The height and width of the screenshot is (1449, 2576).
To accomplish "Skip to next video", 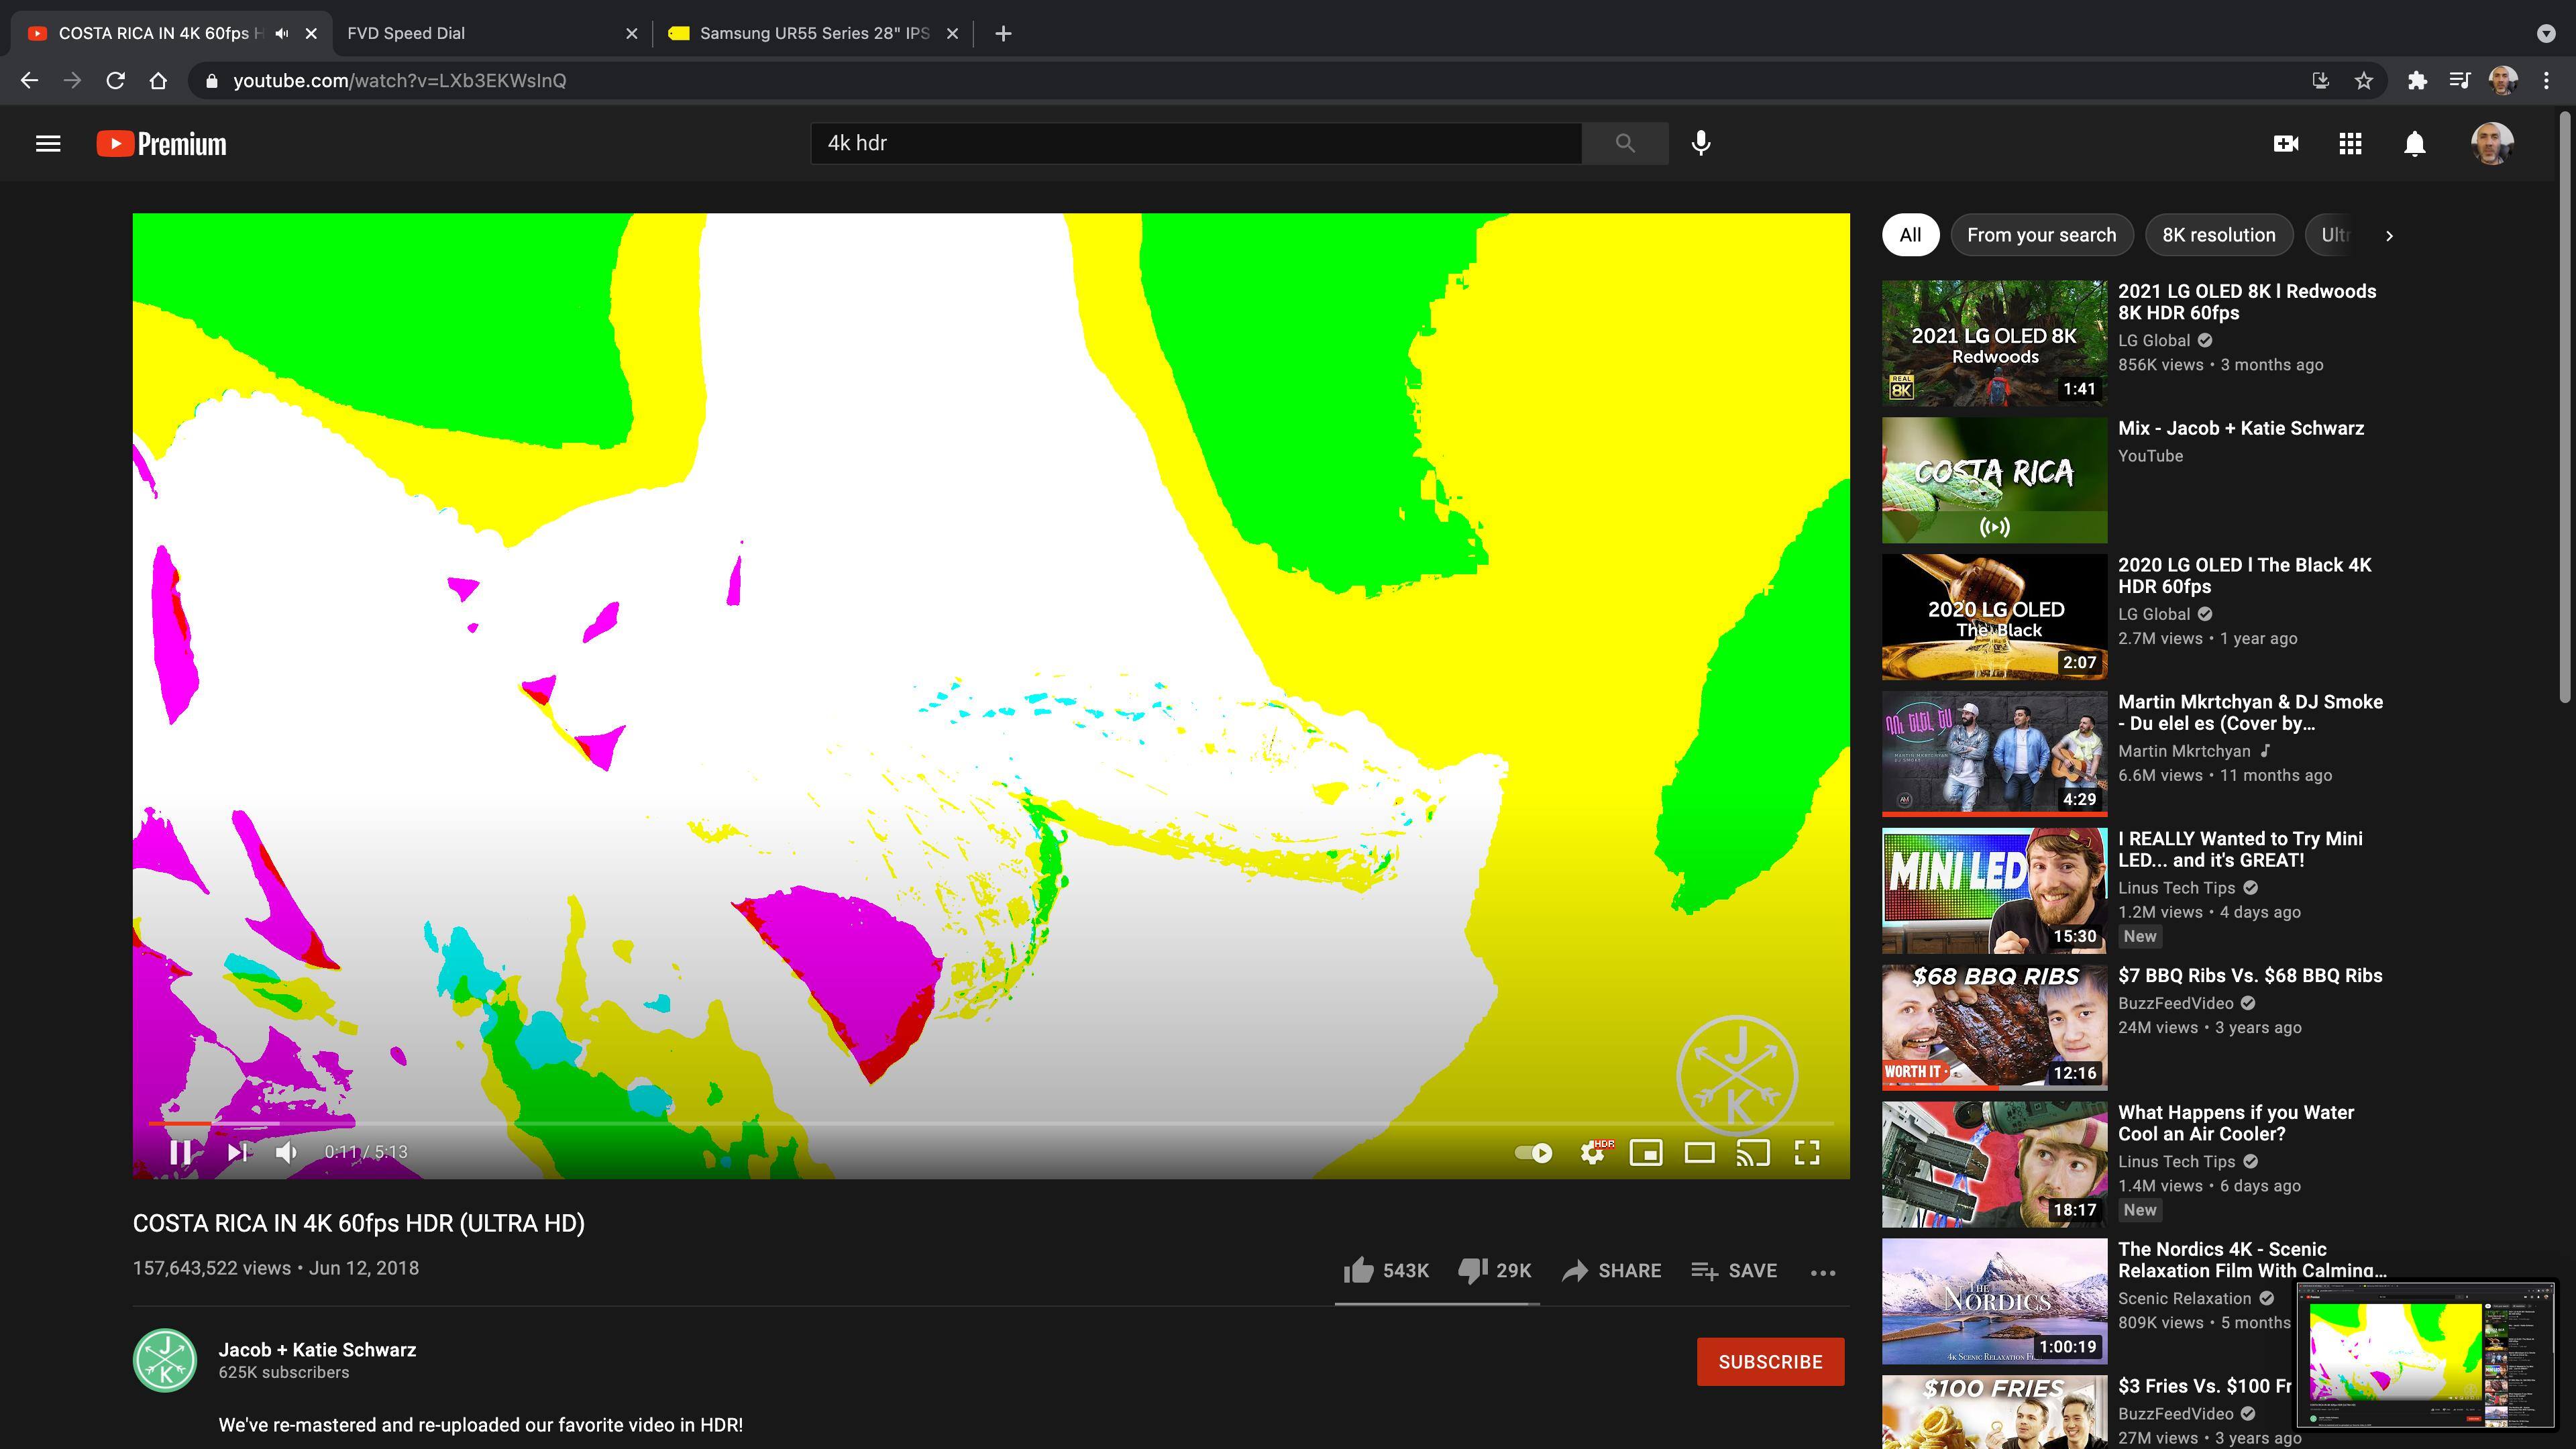I will click(237, 1152).
